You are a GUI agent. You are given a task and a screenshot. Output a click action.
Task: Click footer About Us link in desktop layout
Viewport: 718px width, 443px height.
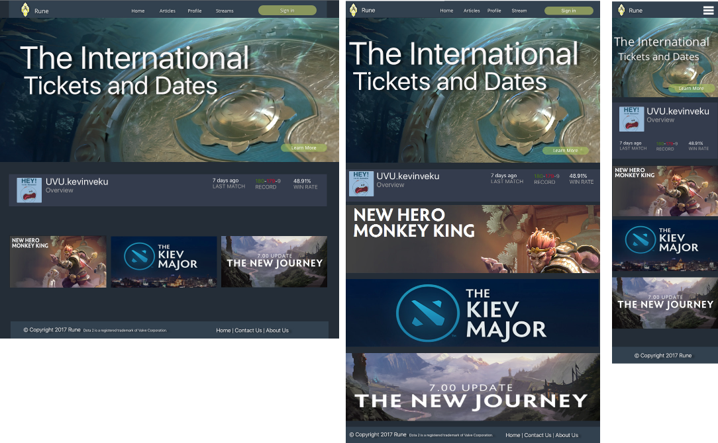(278, 331)
